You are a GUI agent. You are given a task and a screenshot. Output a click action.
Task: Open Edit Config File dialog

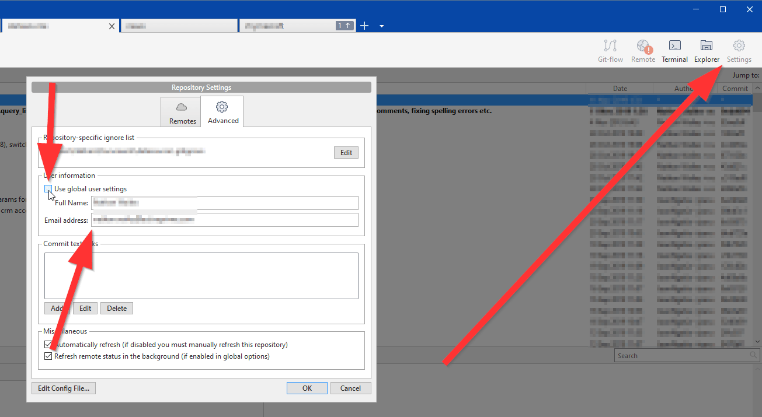coord(63,388)
